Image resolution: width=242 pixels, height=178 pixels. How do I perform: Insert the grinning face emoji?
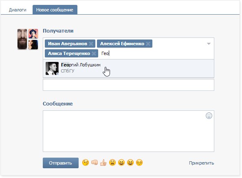(121, 163)
